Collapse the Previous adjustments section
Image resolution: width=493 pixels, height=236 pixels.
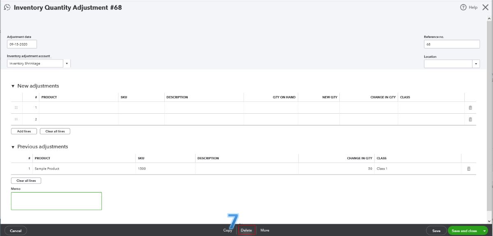click(13, 147)
